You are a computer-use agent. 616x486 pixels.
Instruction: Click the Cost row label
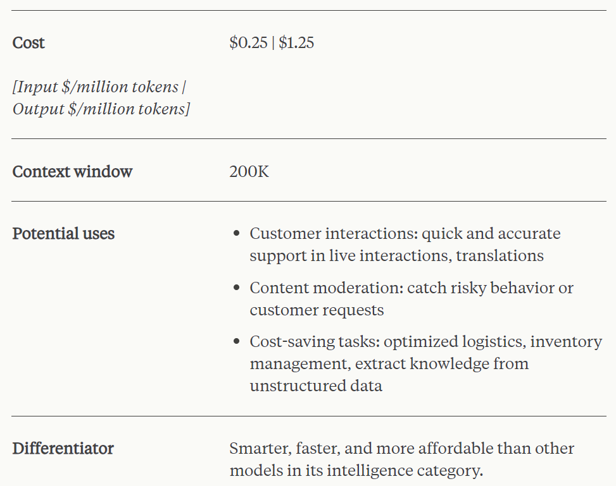(28, 43)
